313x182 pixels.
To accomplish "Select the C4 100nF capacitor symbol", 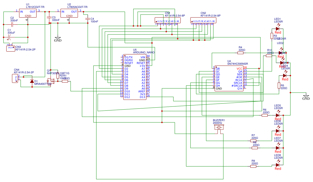I will point(88,19).
